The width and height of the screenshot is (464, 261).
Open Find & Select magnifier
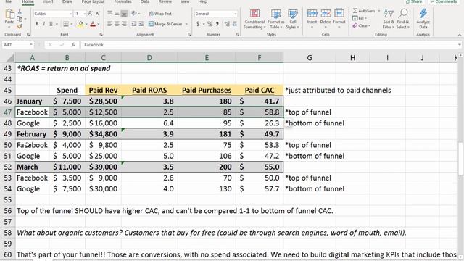coord(403,18)
